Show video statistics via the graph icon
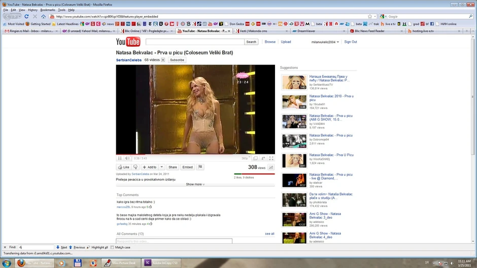Image resolution: width=477 pixels, height=268 pixels. (x=271, y=167)
